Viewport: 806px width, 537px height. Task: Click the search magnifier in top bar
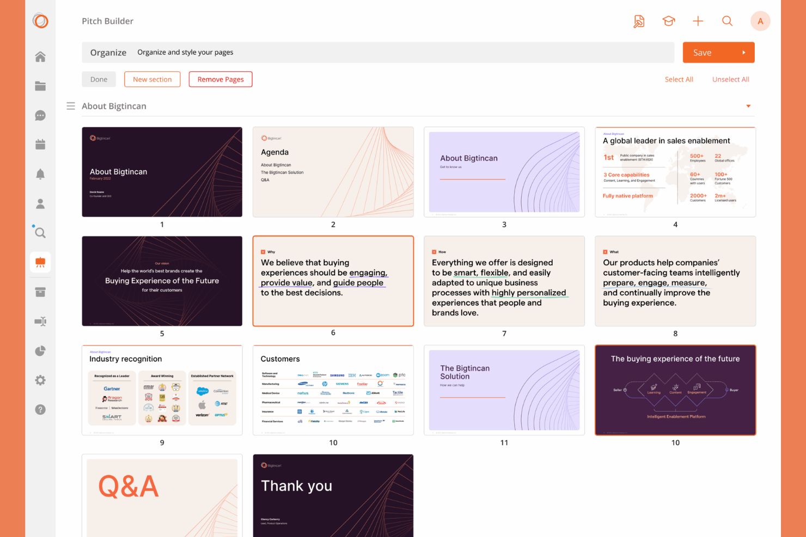coord(728,21)
